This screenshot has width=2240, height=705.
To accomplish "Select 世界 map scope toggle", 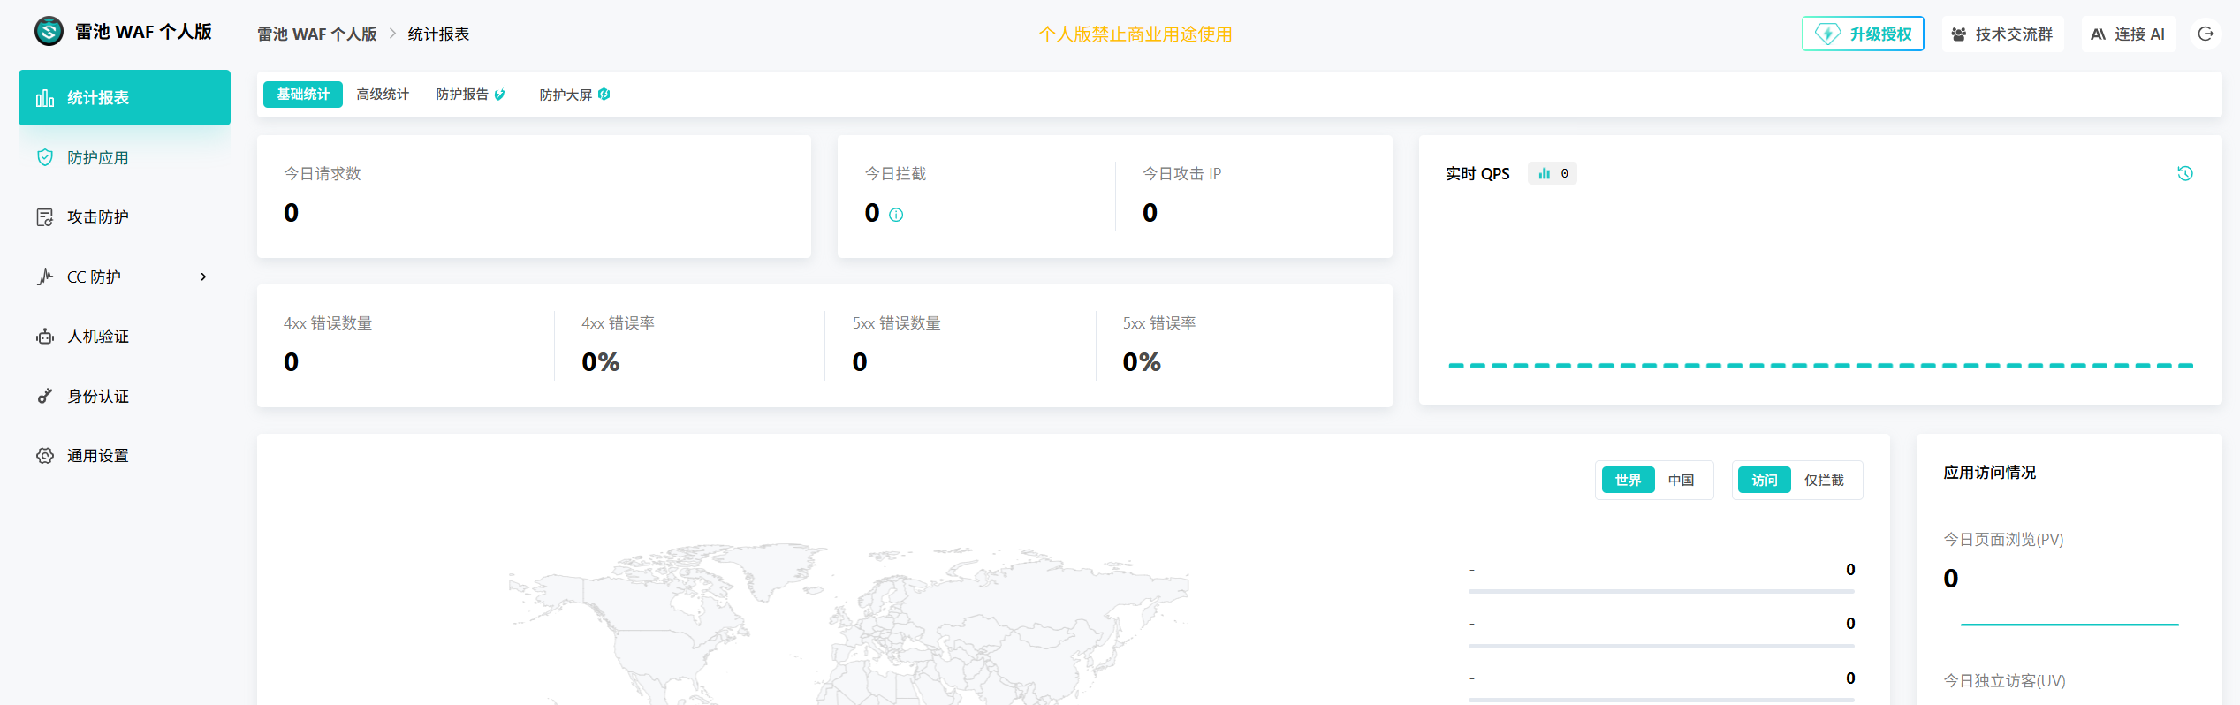I will coord(1628,480).
